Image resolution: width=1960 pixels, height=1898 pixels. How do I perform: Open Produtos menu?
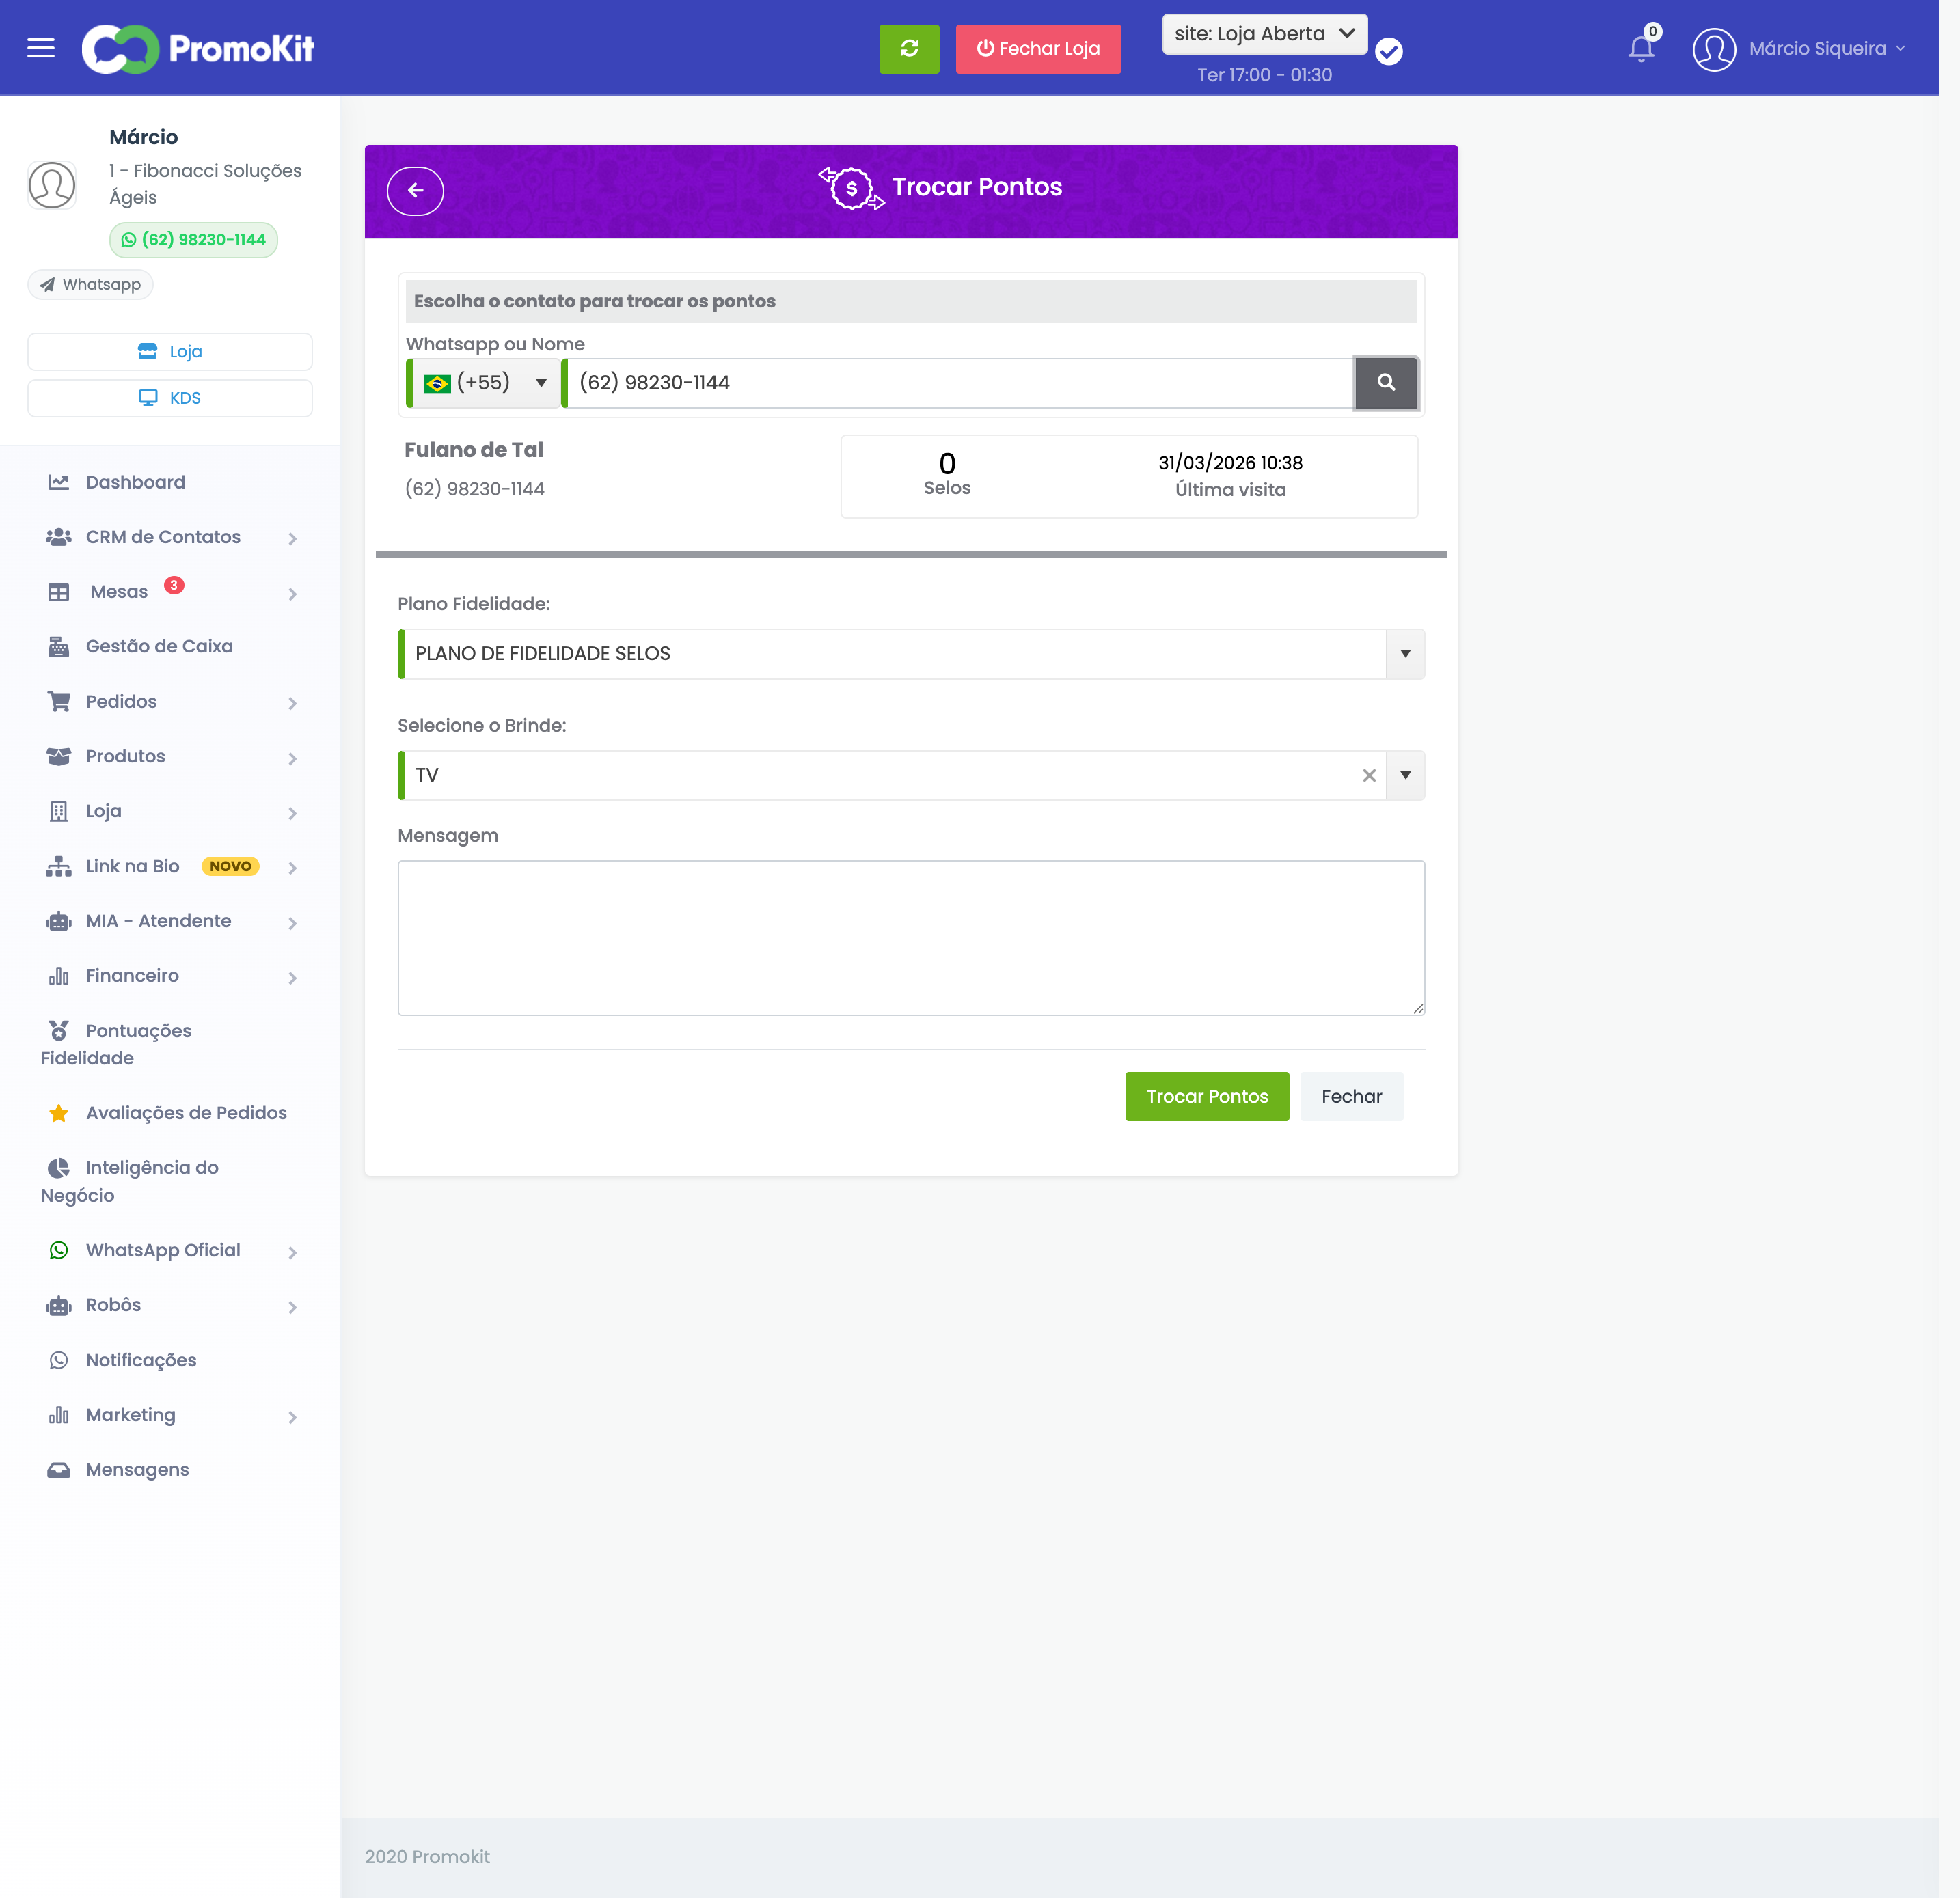[125, 757]
